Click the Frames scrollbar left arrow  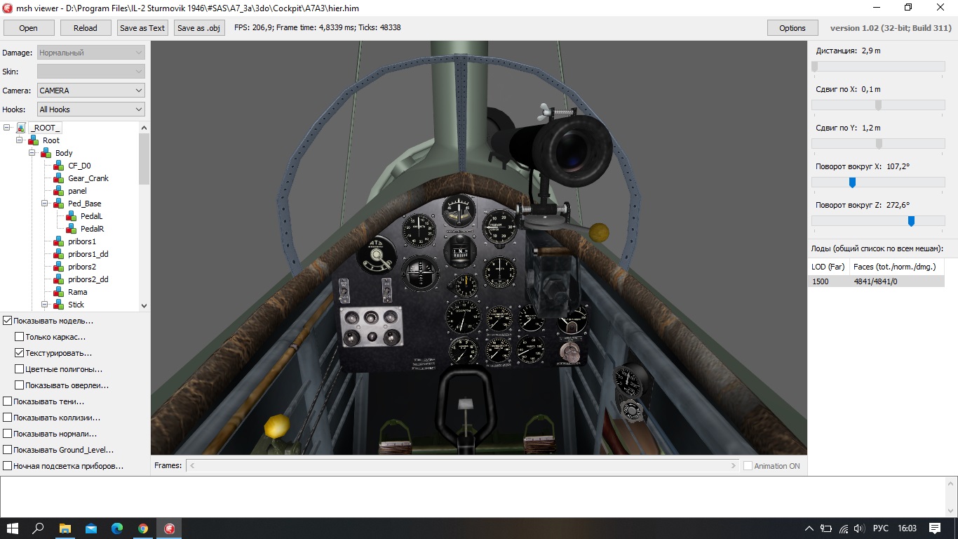192,465
